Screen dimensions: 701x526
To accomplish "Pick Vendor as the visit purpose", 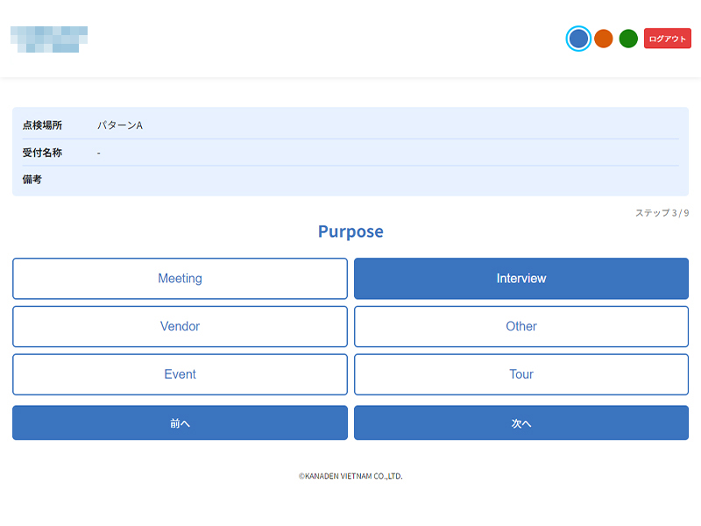I will click(x=180, y=326).
